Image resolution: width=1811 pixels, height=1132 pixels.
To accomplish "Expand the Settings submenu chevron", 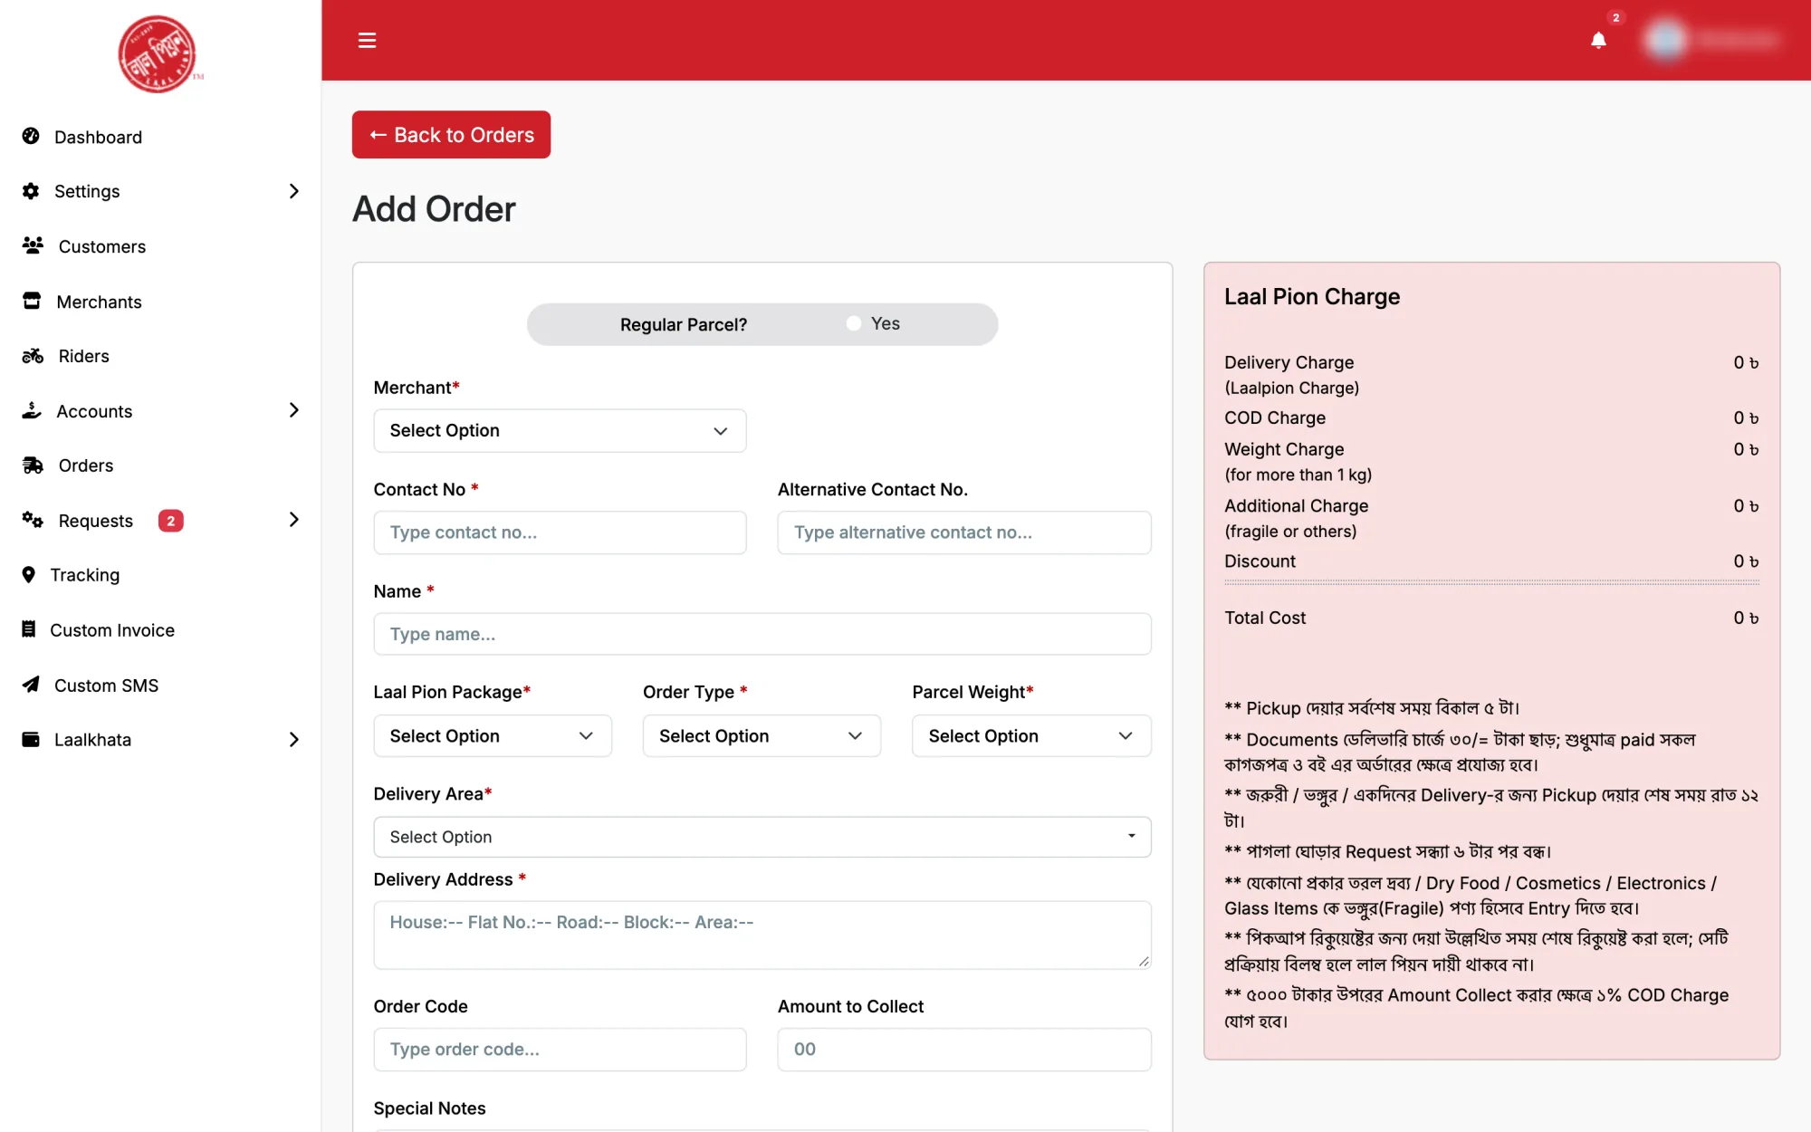I will (293, 191).
